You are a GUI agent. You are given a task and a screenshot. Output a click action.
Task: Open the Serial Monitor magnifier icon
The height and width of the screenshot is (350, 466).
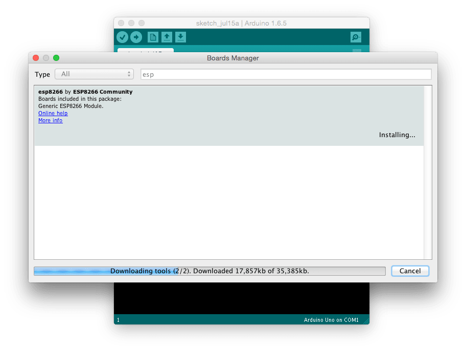click(356, 37)
